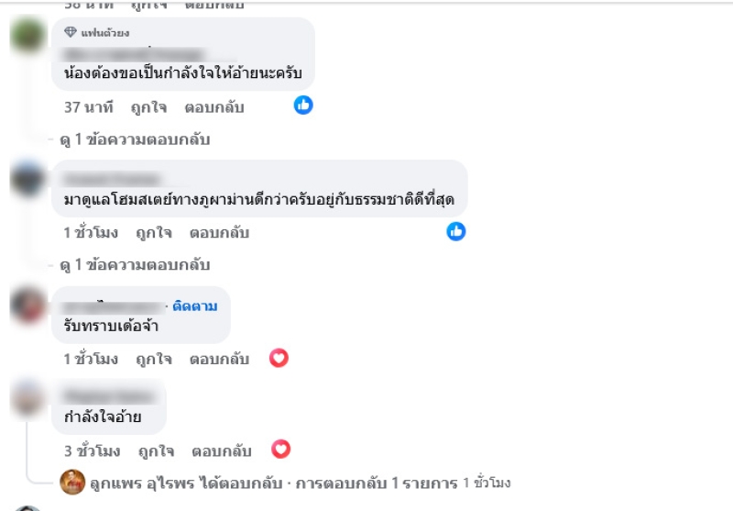Follow the commenter via ติดตาม link
This screenshot has height=511, width=733.
pos(194,305)
